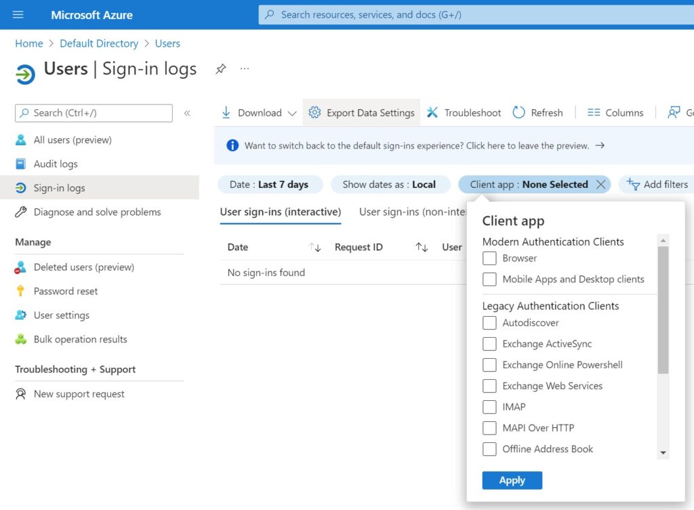
Task: Click scroll-up arrow in Client app list
Action: pyautogui.click(x=663, y=240)
